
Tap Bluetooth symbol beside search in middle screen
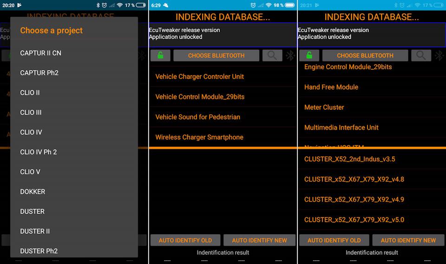[290, 56]
